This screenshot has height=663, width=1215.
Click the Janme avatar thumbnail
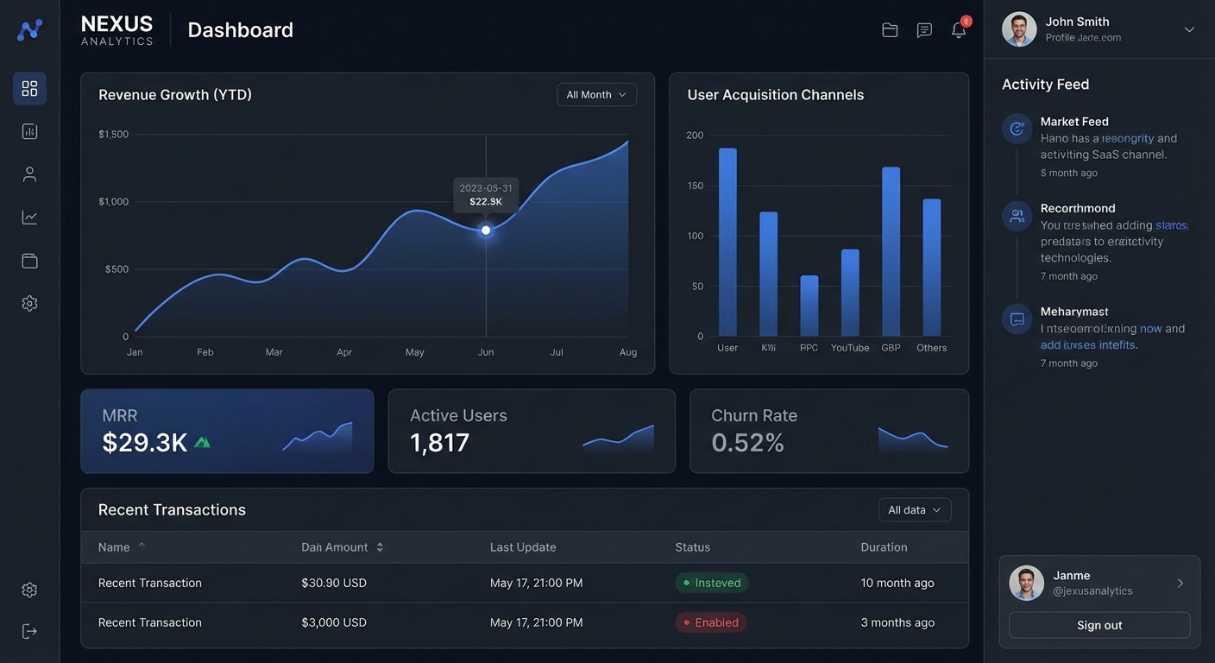click(x=1027, y=582)
